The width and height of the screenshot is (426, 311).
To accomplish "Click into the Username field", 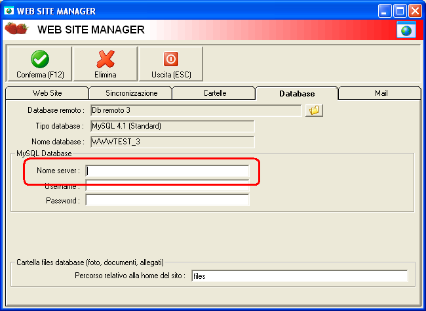I will pos(167,186).
